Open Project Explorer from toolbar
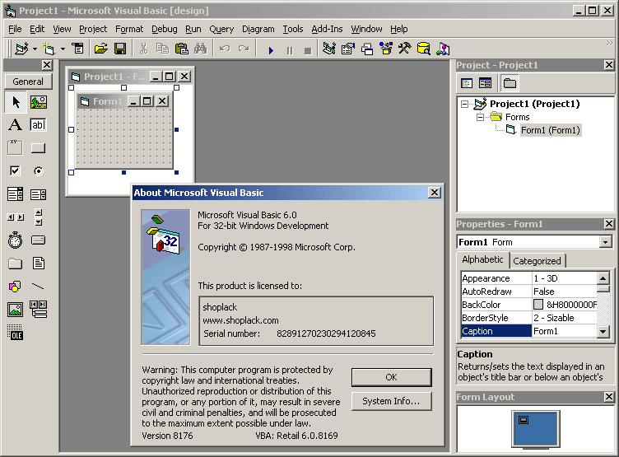619x457 pixels. (x=329, y=49)
